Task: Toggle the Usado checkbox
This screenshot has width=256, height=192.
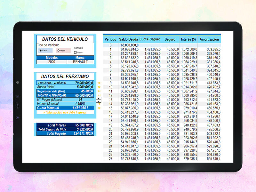Action: pos(75,52)
